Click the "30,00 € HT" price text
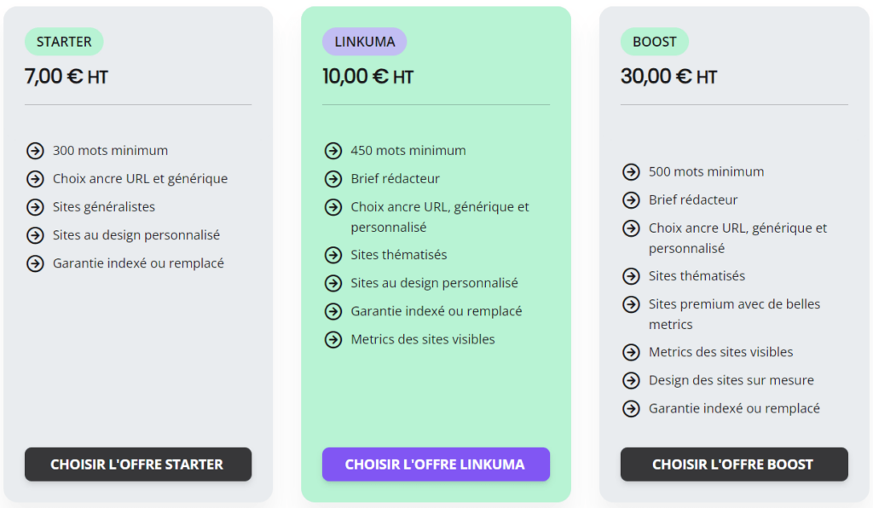Viewport: 873px width, 508px height. [x=668, y=77]
